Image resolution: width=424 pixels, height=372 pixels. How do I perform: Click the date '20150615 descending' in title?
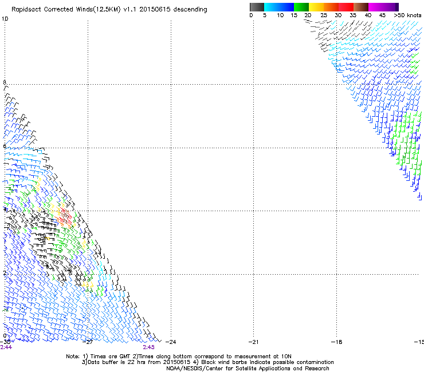(x=173, y=10)
